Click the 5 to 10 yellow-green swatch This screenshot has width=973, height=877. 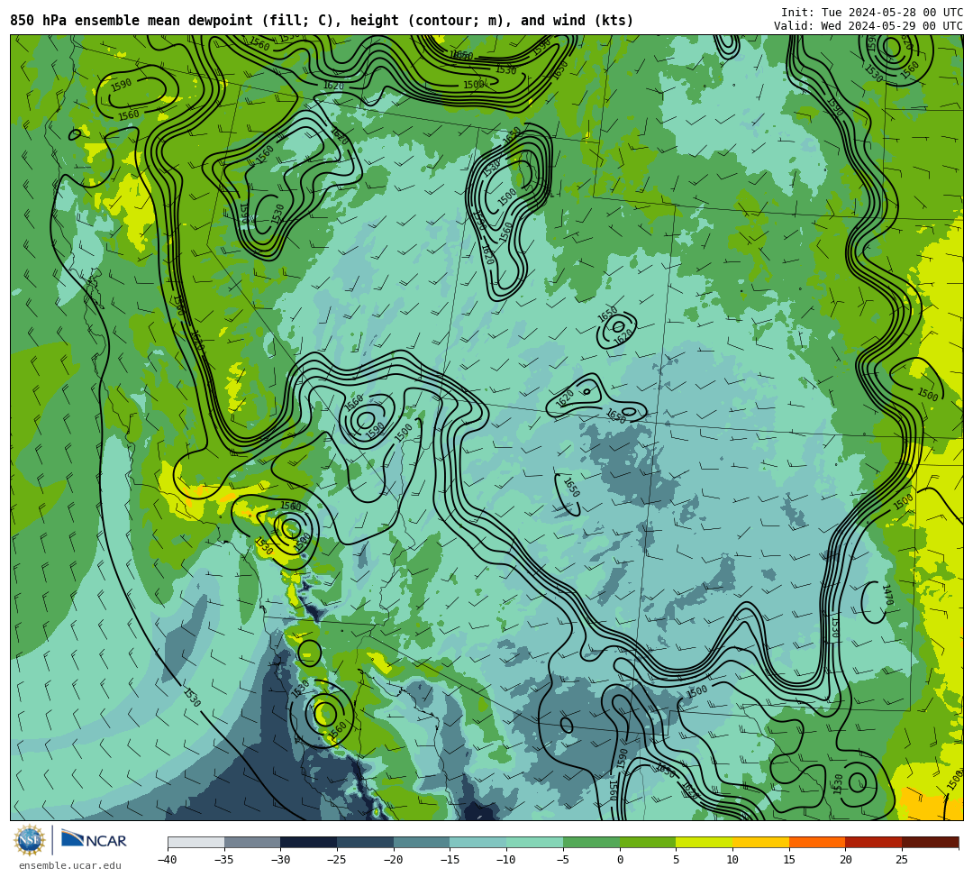[704, 842]
